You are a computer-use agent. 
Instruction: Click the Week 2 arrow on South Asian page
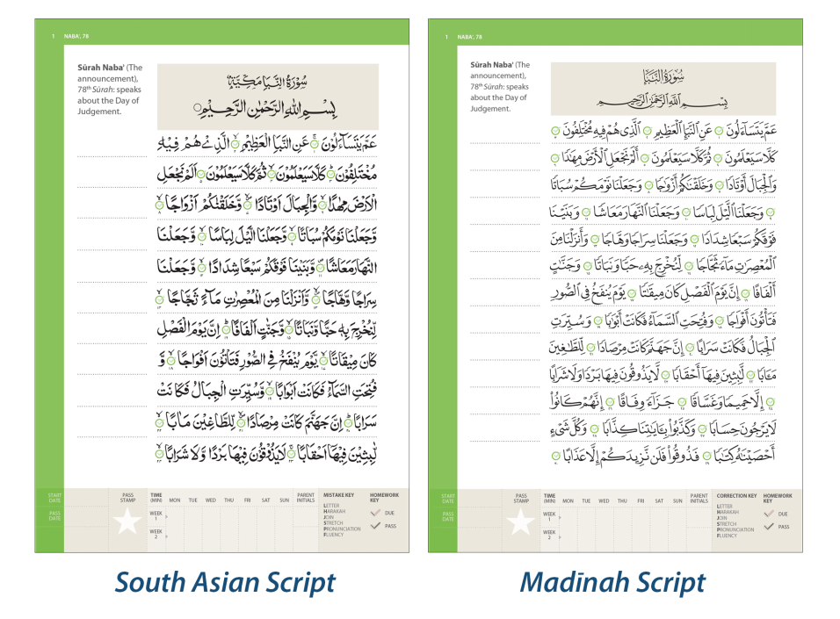(x=167, y=536)
